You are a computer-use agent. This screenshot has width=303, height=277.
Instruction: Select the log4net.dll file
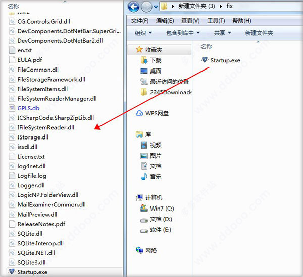(x=27, y=166)
